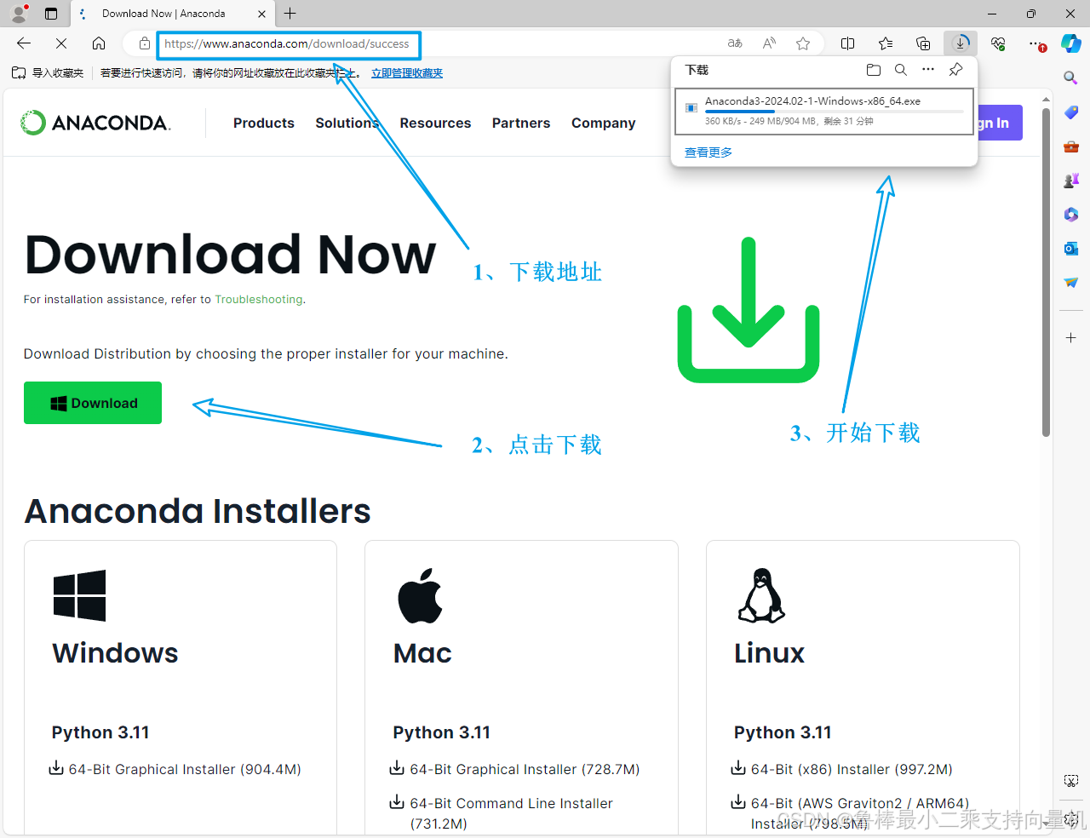Click the Anaconda logo
The width and height of the screenshot is (1090, 838).
tap(95, 123)
